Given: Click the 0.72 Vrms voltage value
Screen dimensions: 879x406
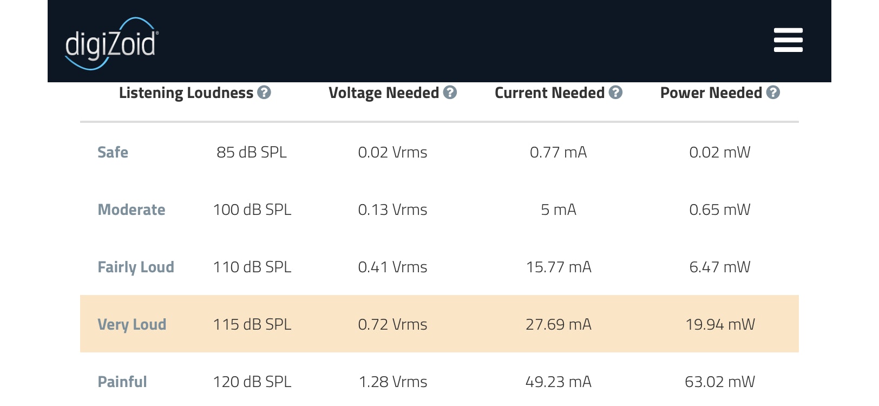Looking at the screenshot, I should coord(392,324).
